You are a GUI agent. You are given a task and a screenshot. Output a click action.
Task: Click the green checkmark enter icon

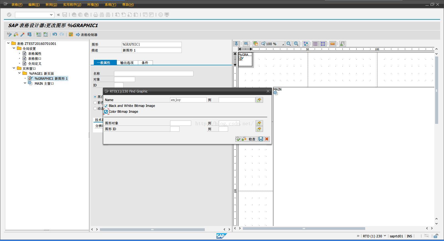pyautogui.click(x=9, y=15)
